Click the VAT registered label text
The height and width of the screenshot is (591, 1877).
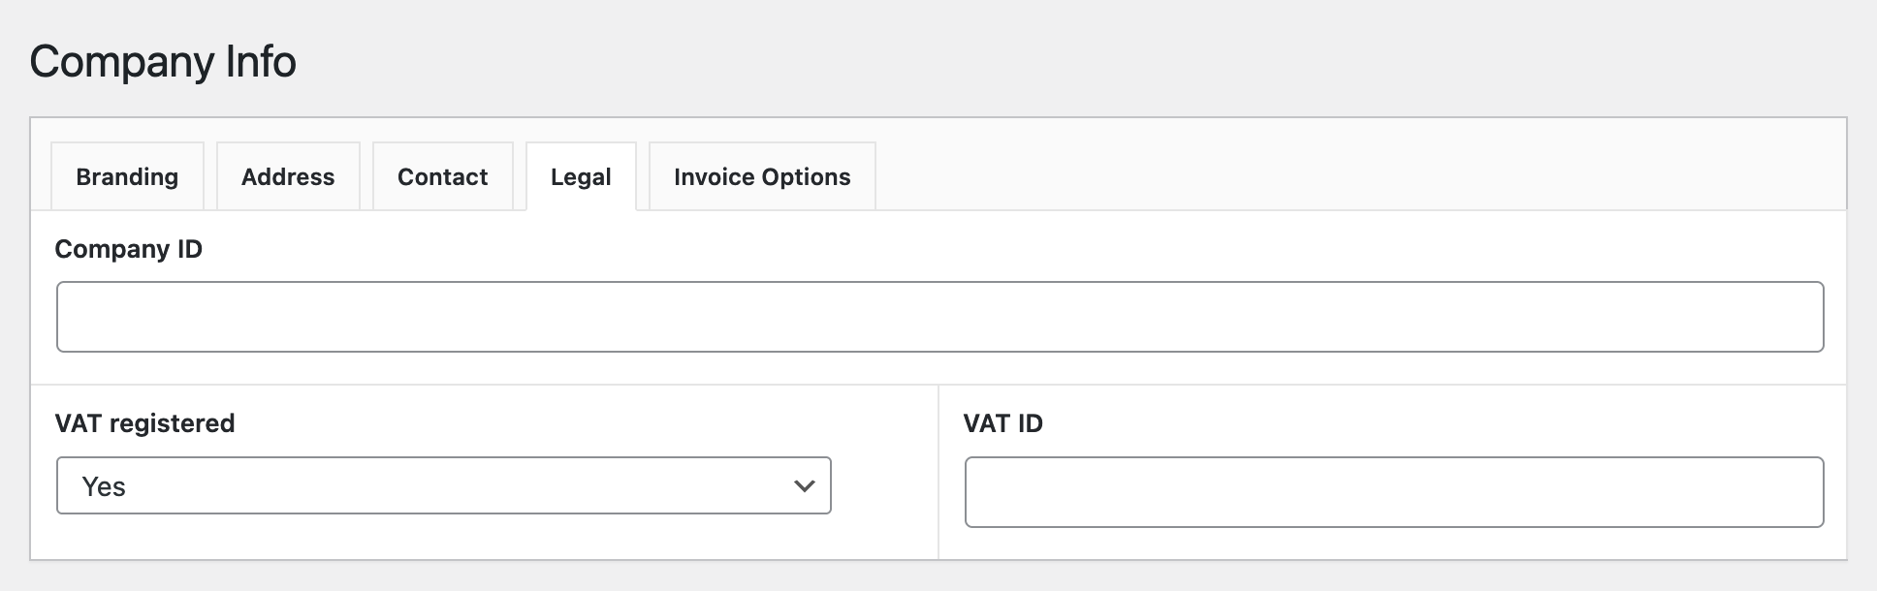144,423
